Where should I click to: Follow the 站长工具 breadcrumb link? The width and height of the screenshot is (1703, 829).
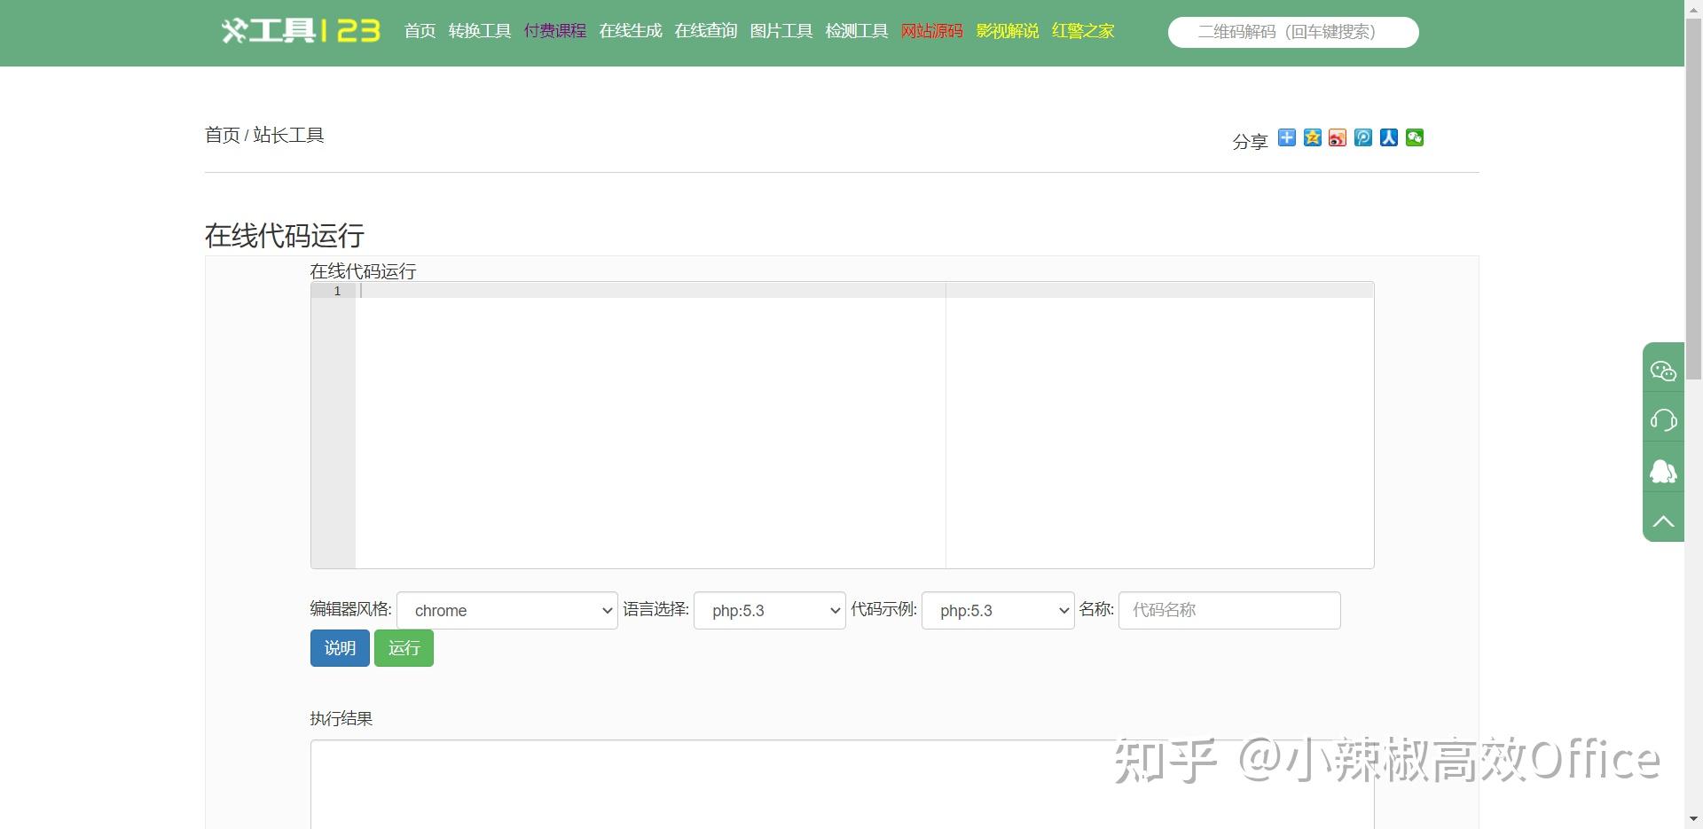288,135
